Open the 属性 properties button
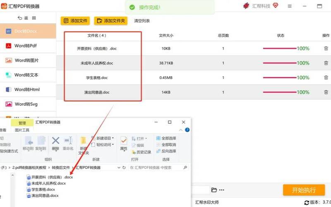Viewport: 331px width, 207px height. click(124, 144)
